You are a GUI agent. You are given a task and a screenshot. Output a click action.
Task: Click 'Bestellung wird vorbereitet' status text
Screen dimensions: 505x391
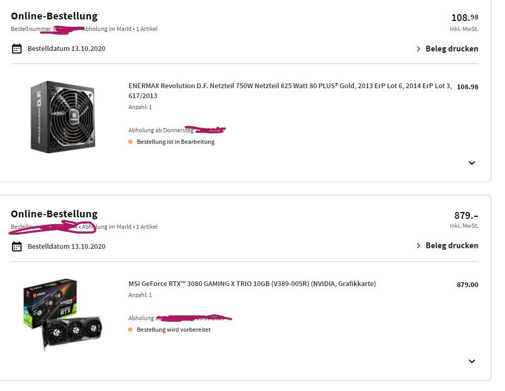(x=173, y=330)
